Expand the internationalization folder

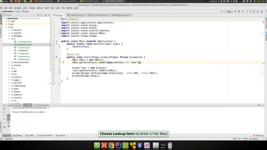coord(9,62)
